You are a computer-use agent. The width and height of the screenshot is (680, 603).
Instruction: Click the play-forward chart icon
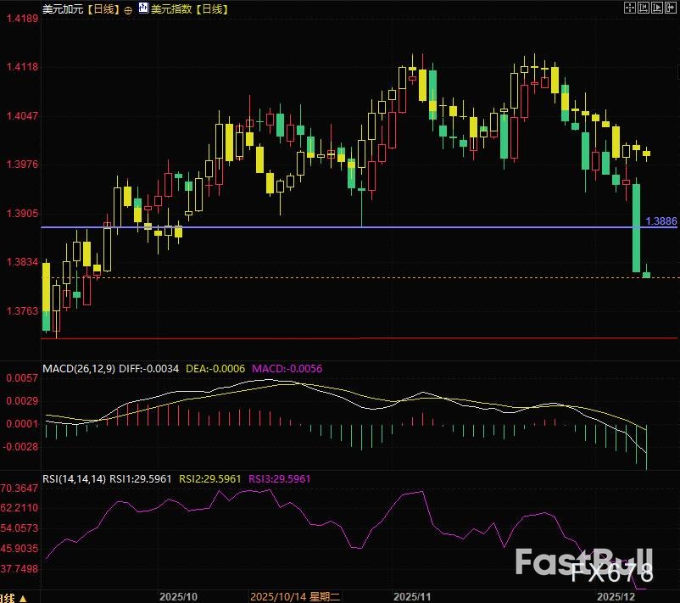pyautogui.click(x=655, y=8)
